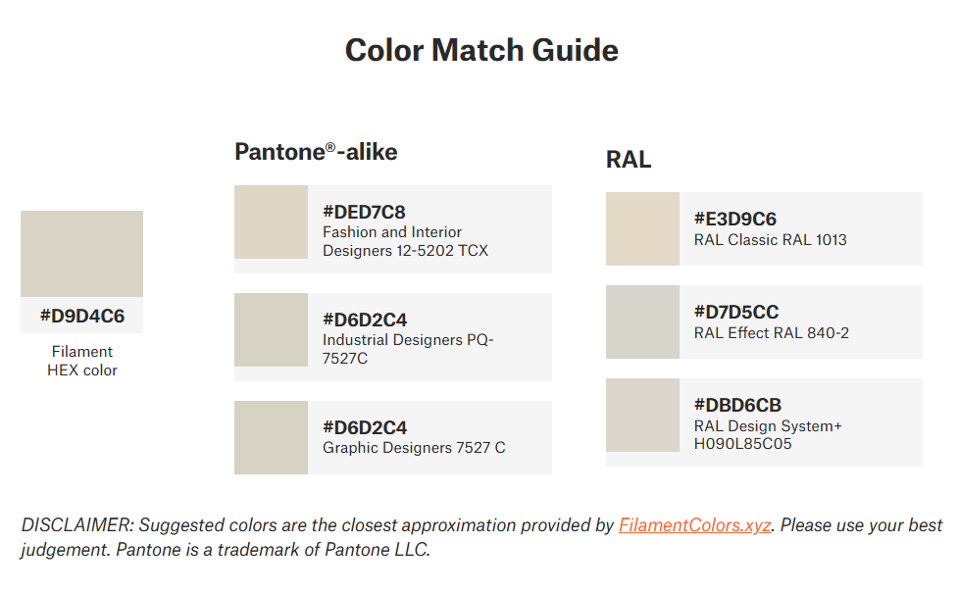Click the #D7D5CC hex code
The height and width of the screenshot is (593, 959).
(x=736, y=312)
